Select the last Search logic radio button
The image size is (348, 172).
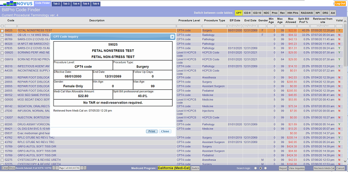(x=266, y=168)
